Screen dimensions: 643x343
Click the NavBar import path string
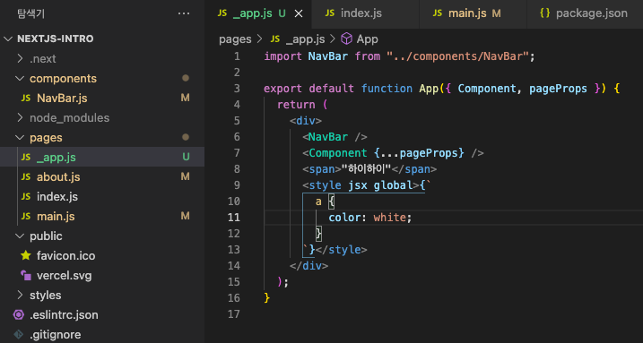[x=457, y=56]
